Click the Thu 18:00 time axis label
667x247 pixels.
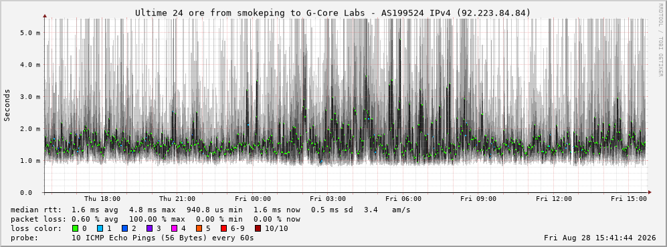click(102, 199)
